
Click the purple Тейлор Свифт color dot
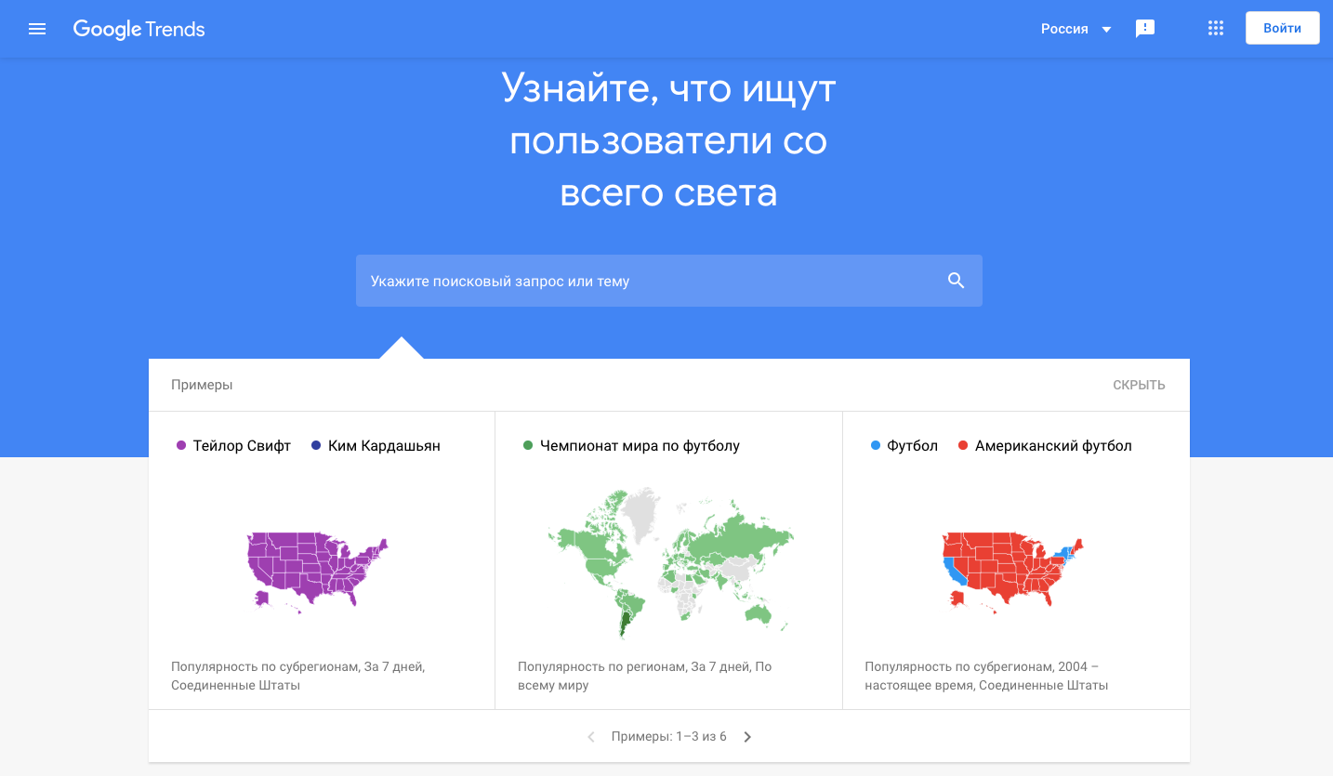coord(181,446)
